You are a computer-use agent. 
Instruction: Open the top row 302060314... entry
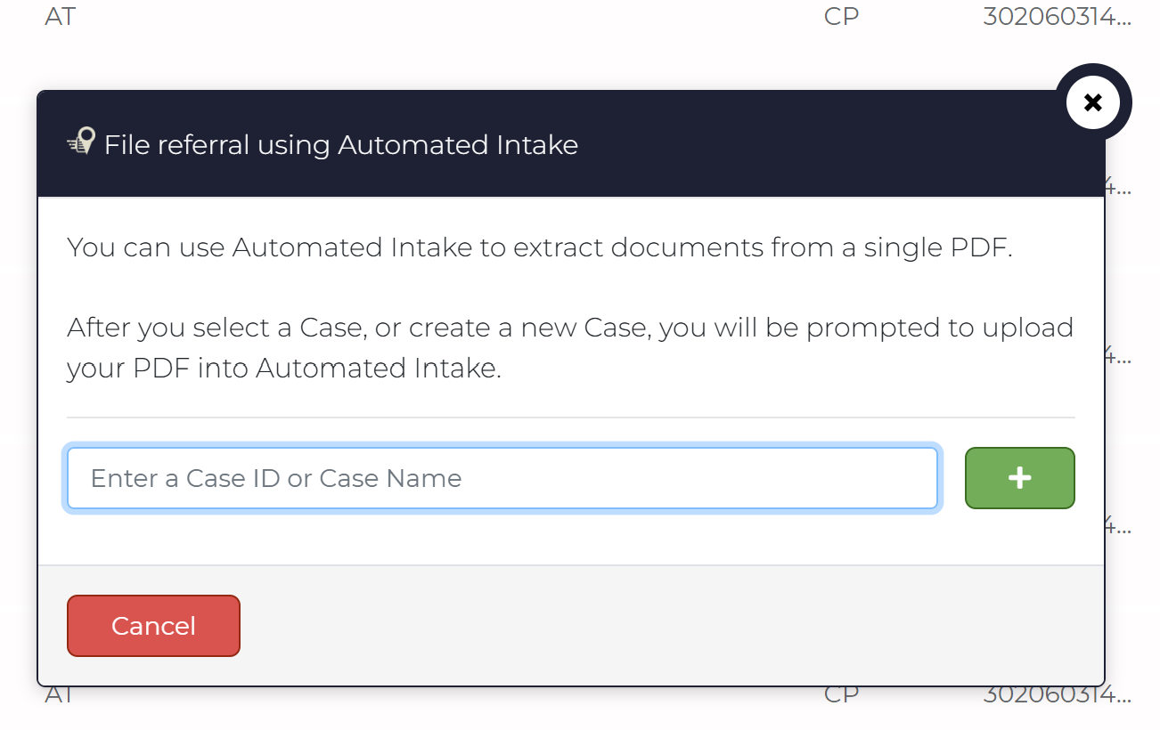(x=1057, y=16)
